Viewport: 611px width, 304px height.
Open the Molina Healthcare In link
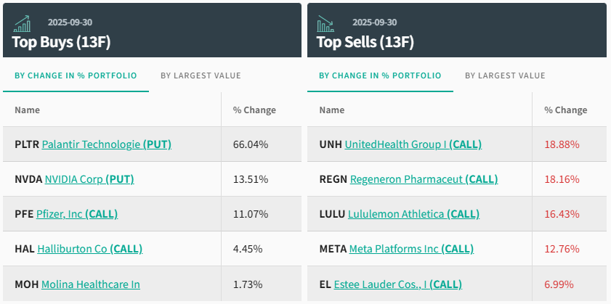(91, 284)
